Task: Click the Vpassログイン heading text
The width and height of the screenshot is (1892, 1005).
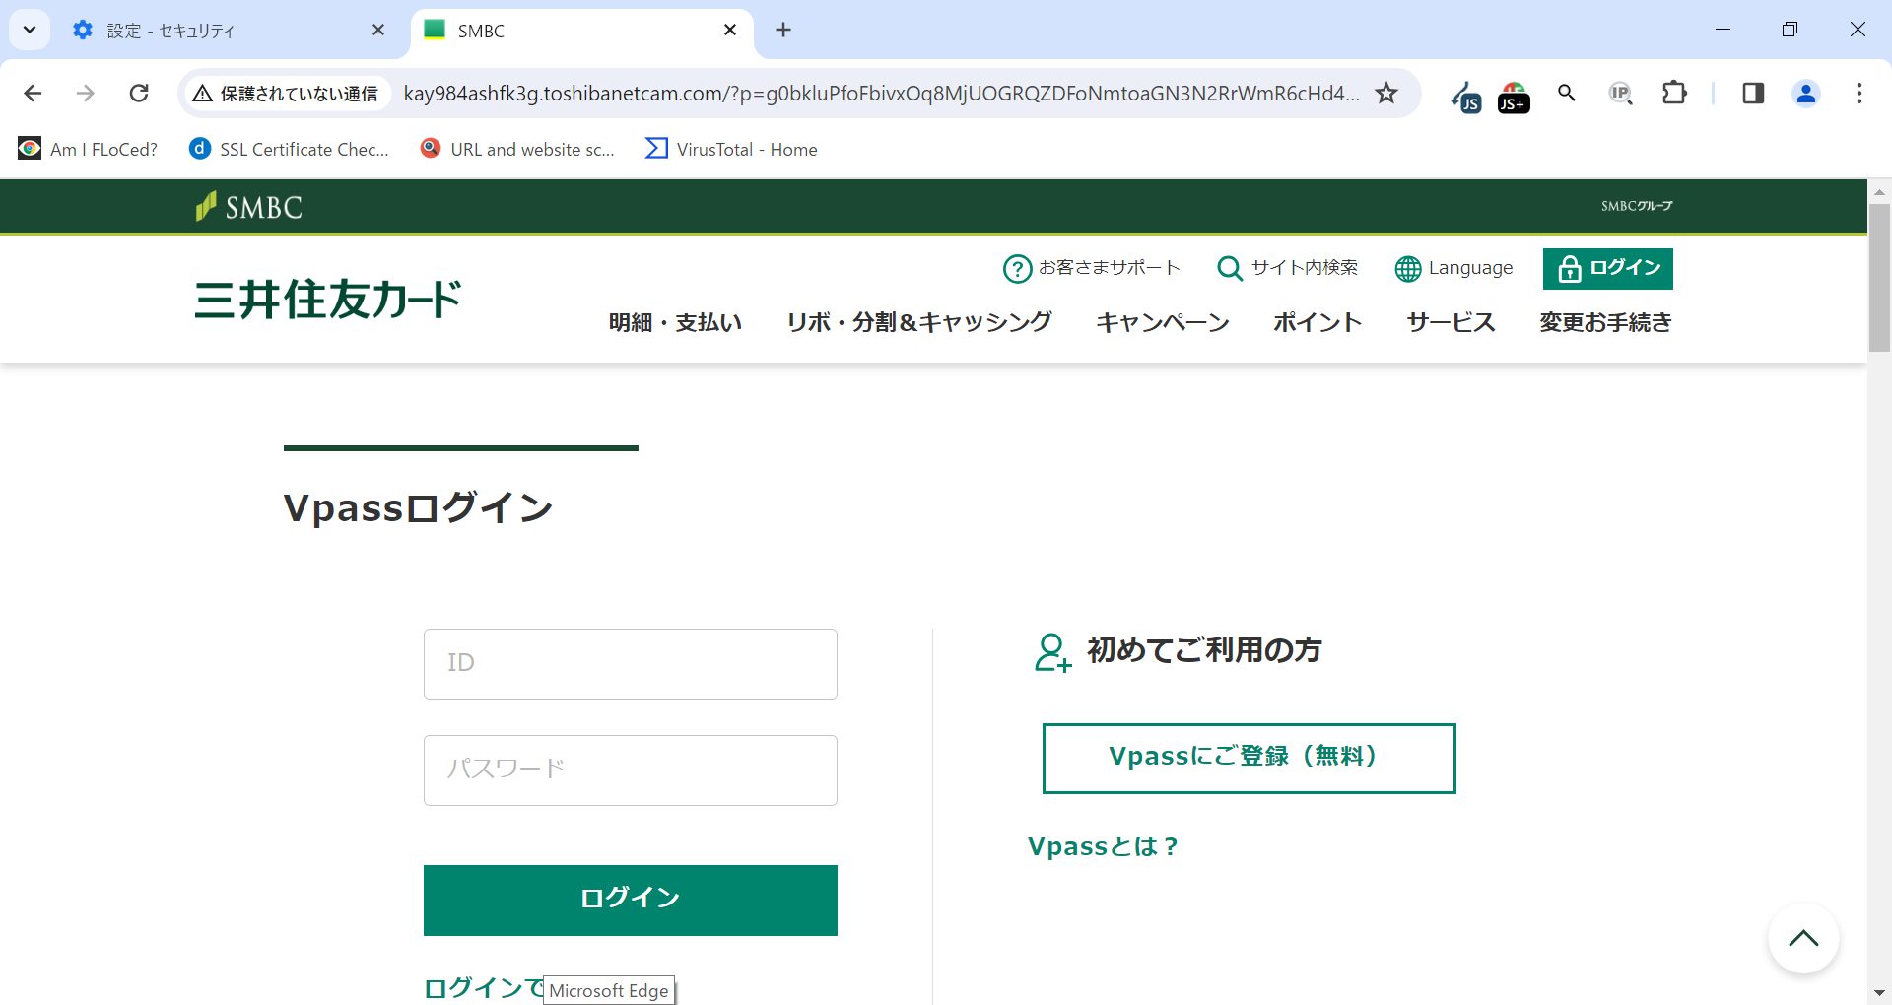Action: pos(418,508)
